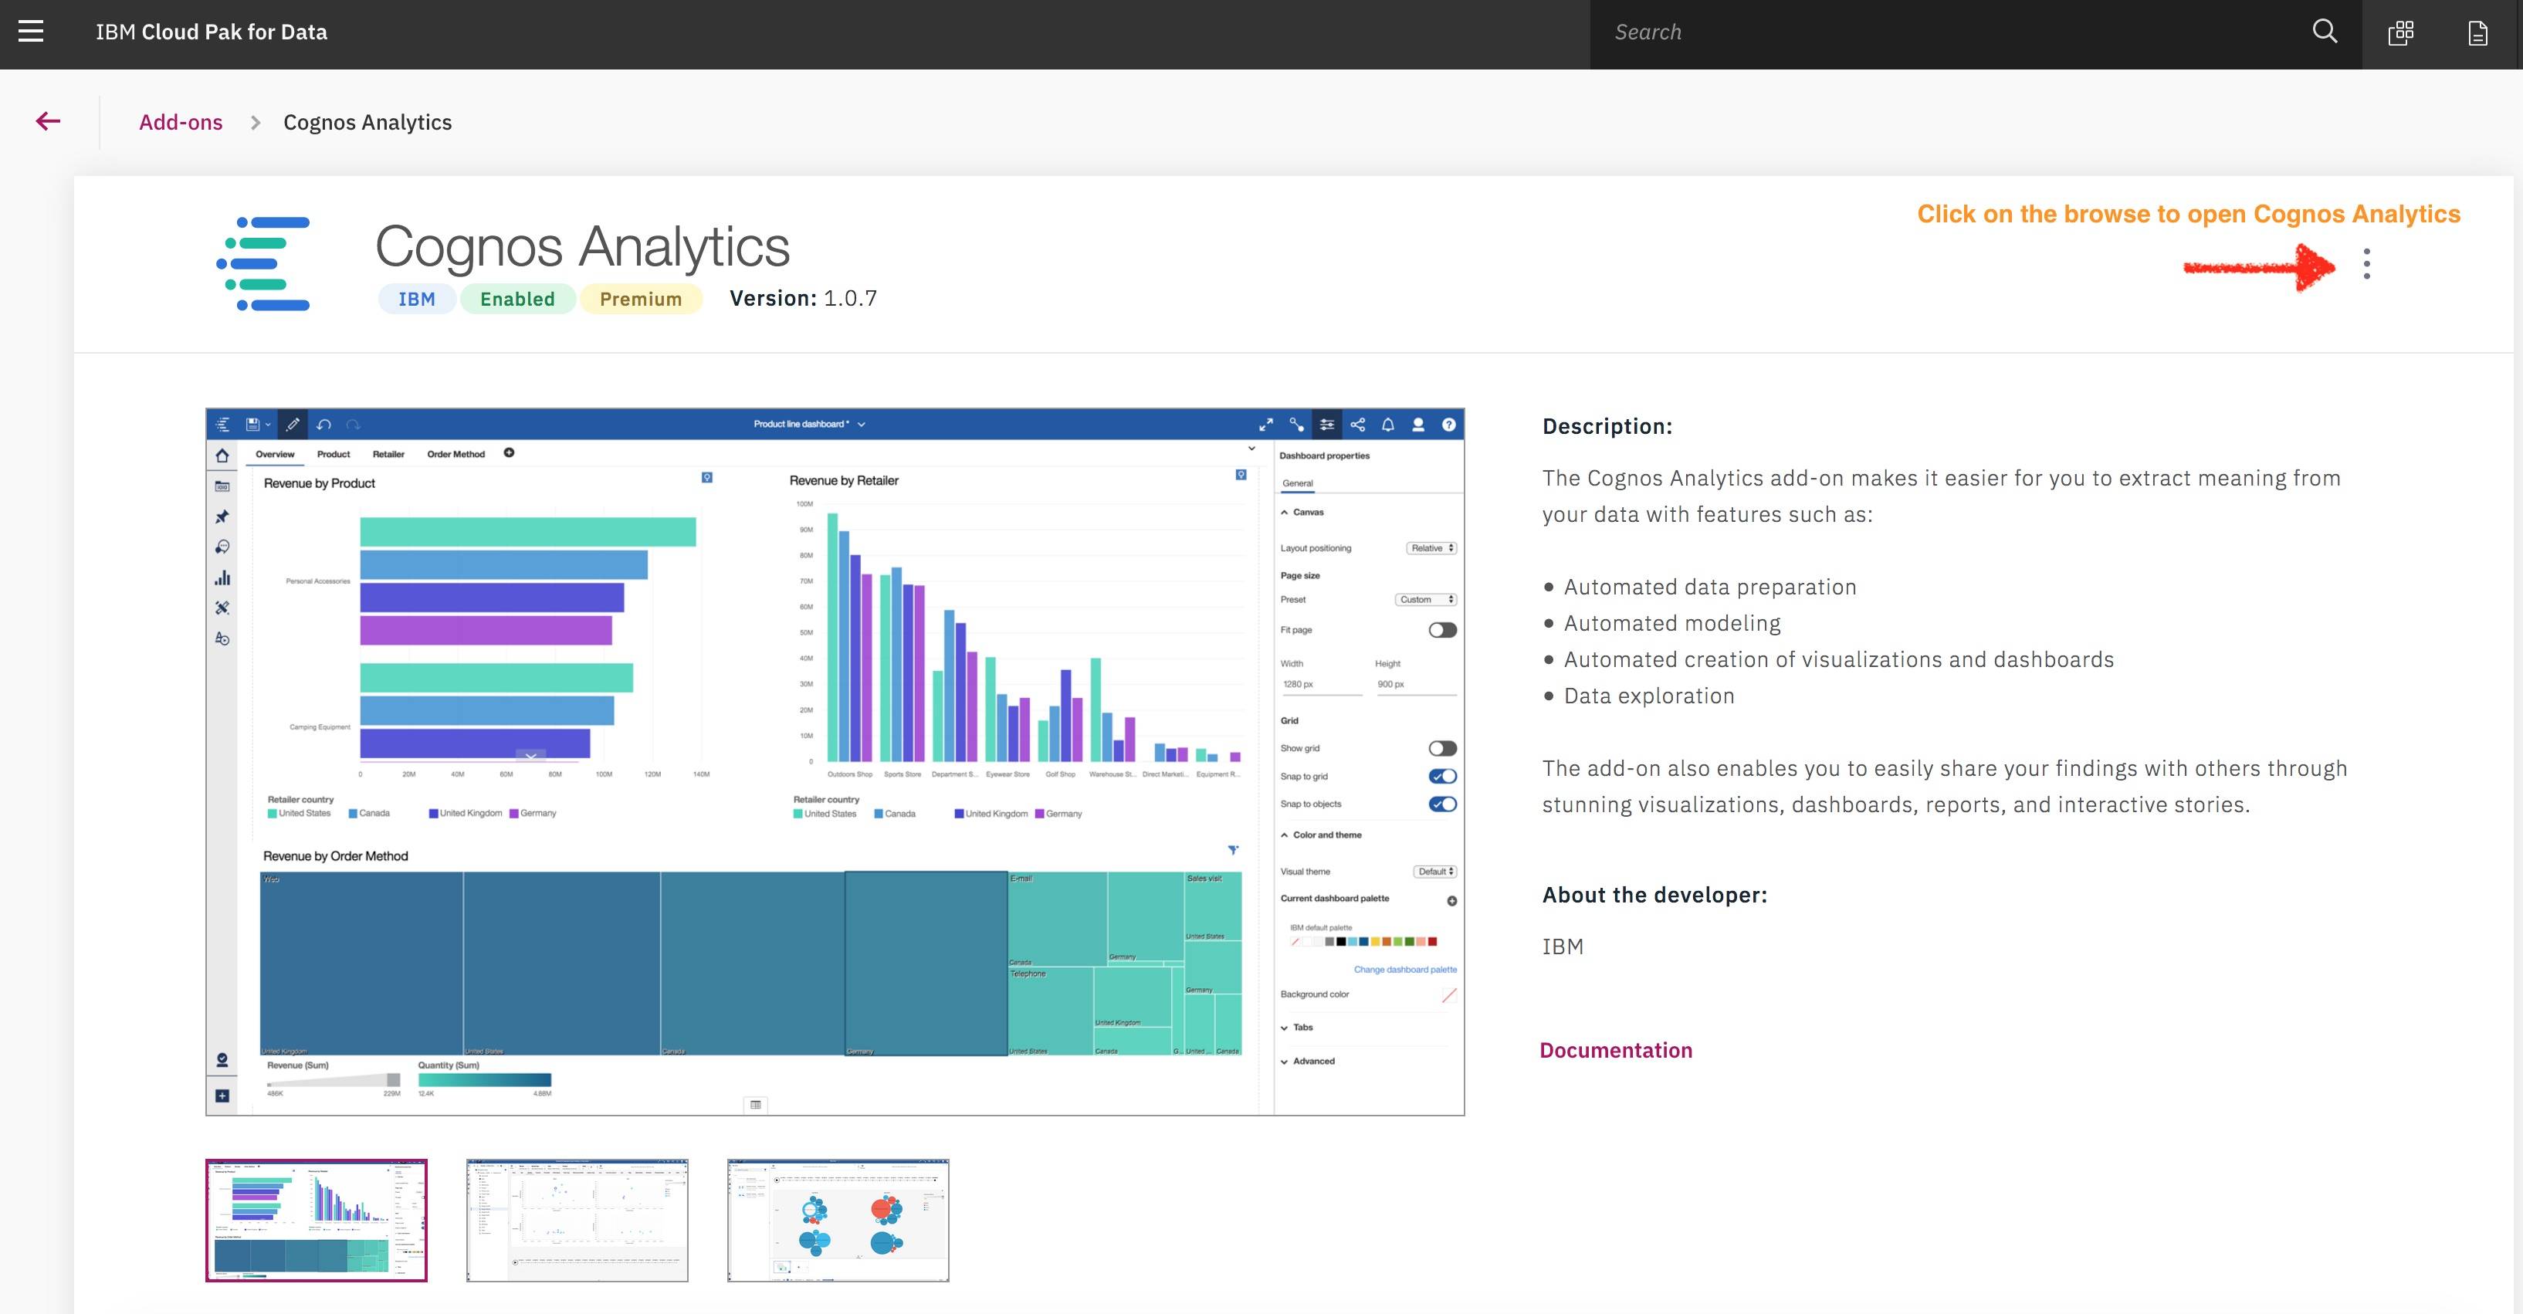Select the home icon in the dashboard sidebar
The image size is (2523, 1314).
[x=222, y=455]
